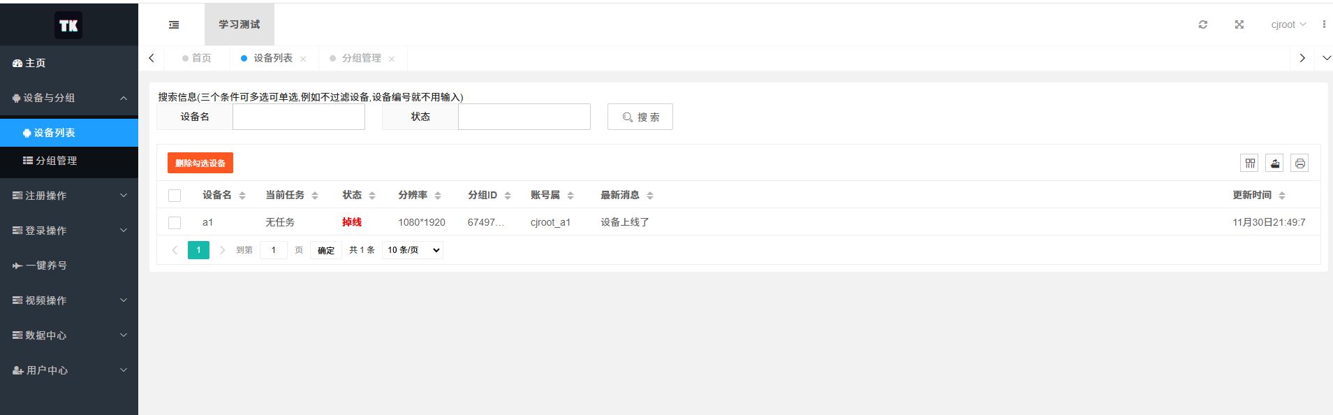Click the 67497... group ID cell
Viewport: 1333px width, 415px height.
pos(486,222)
